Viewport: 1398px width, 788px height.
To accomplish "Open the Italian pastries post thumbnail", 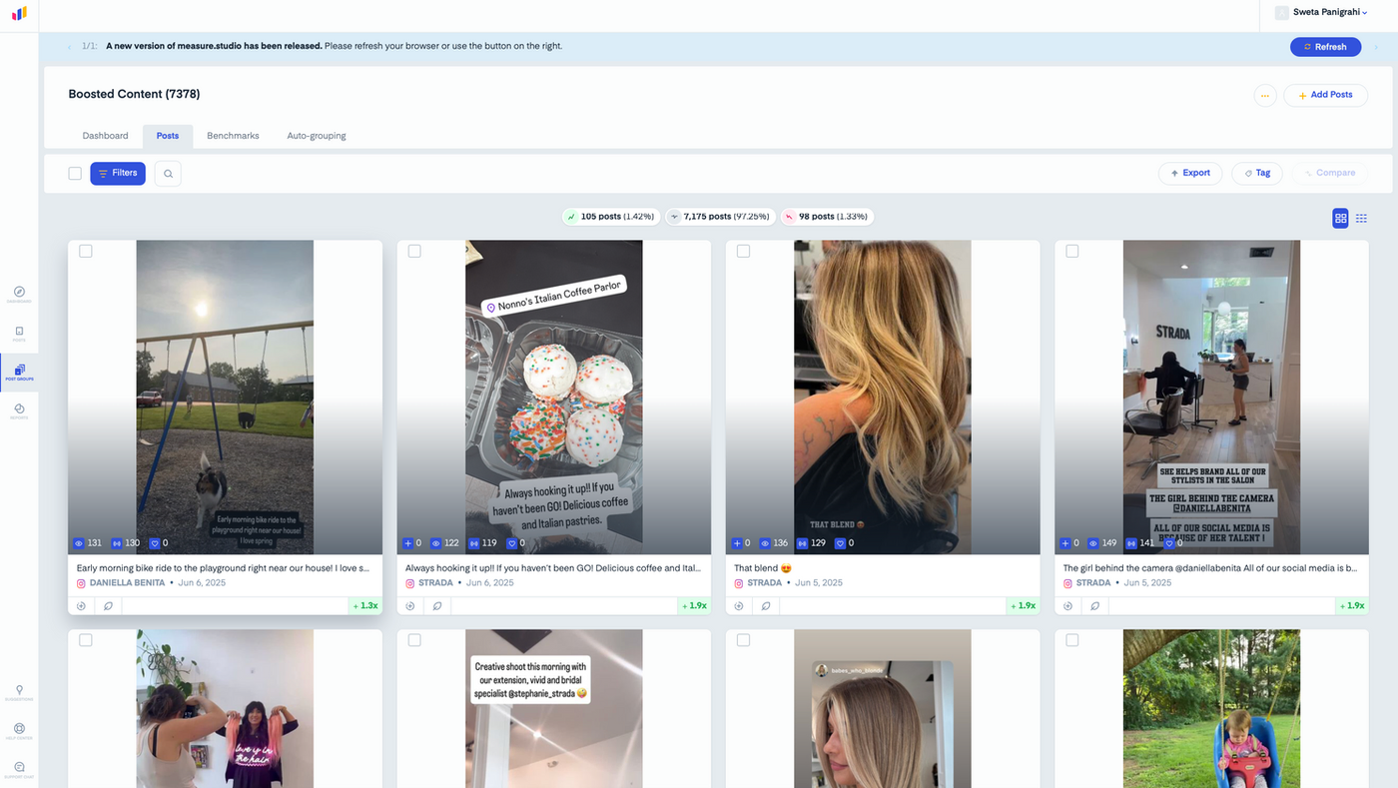I will tap(553, 396).
